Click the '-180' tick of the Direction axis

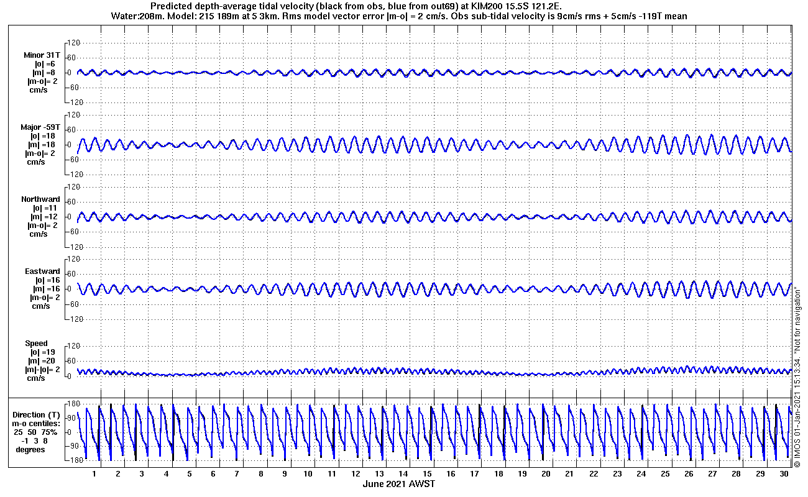coord(73,460)
